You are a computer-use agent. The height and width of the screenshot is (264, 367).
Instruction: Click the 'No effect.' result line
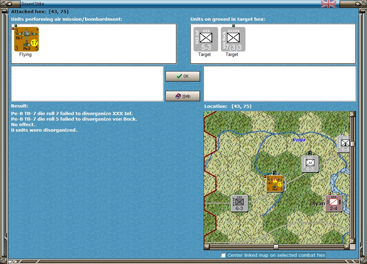[23, 125]
